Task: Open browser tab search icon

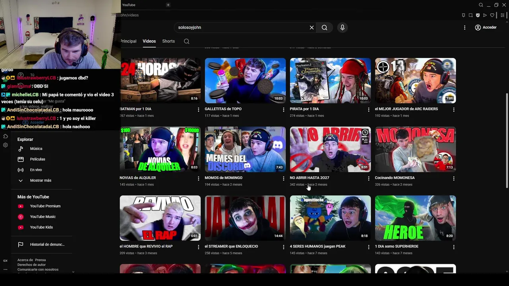Action: tap(481, 5)
